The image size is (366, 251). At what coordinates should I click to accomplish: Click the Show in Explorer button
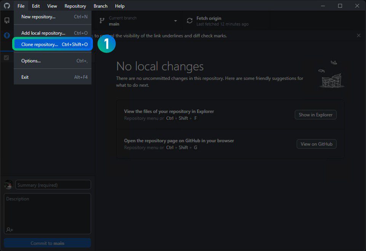(x=316, y=115)
